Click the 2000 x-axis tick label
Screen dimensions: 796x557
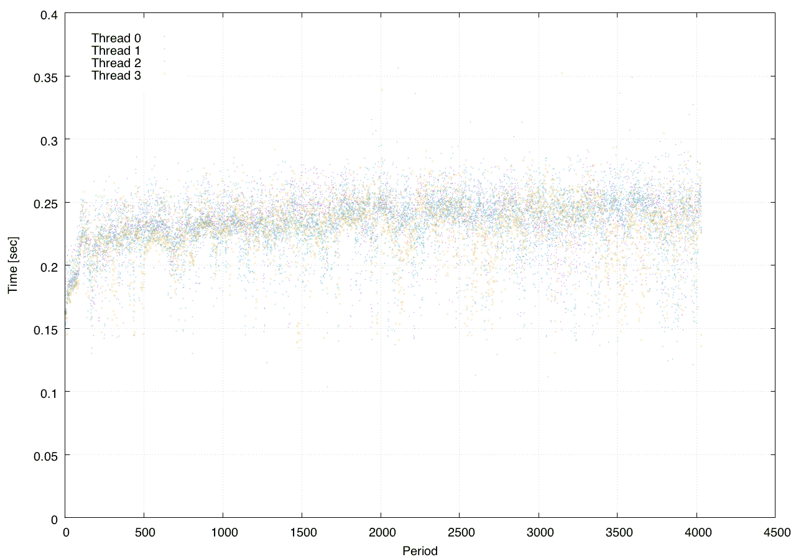click(x=381, y=532)
